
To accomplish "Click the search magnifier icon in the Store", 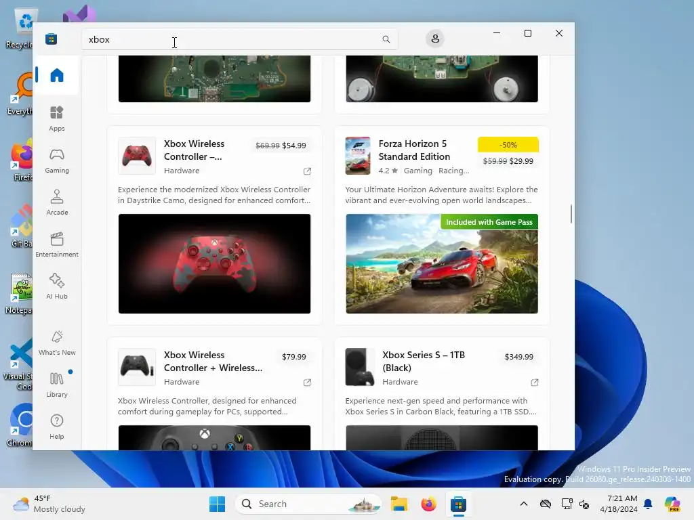I will click(x=386, y=39).
